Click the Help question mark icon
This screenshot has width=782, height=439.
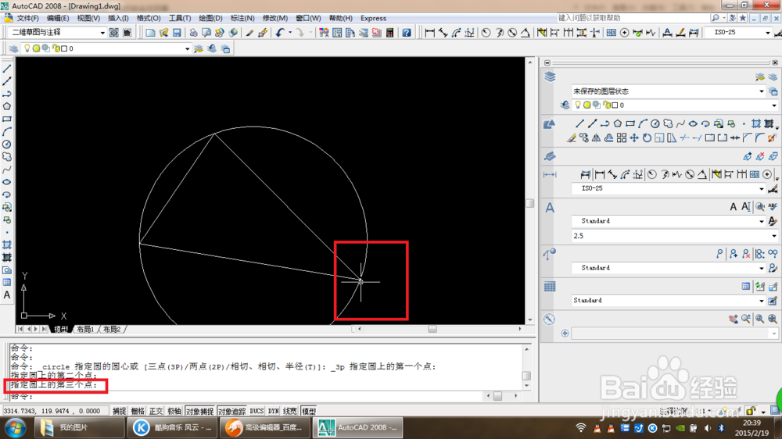pos(407,33)
